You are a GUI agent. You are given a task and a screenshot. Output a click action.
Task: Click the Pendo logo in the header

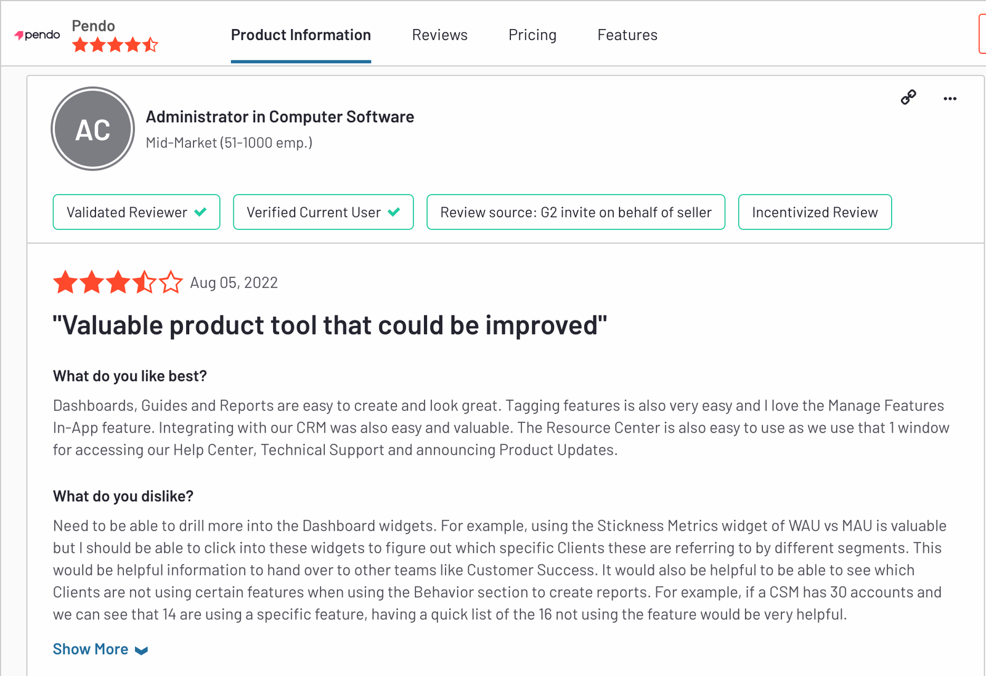click(37, 35)
